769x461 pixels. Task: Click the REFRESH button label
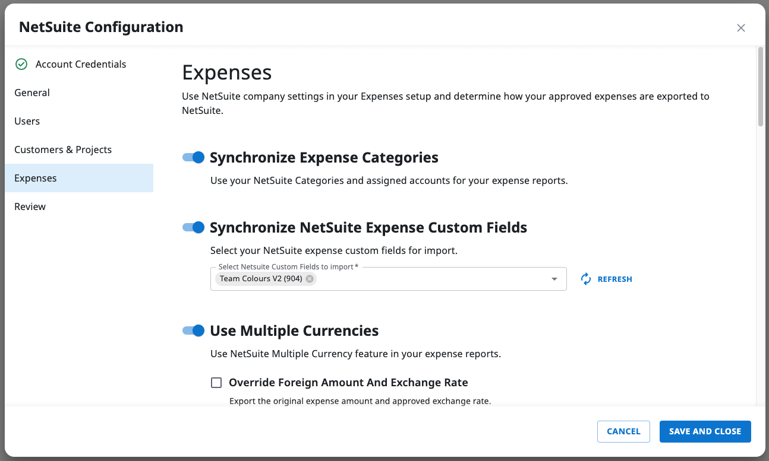point(614,279)
